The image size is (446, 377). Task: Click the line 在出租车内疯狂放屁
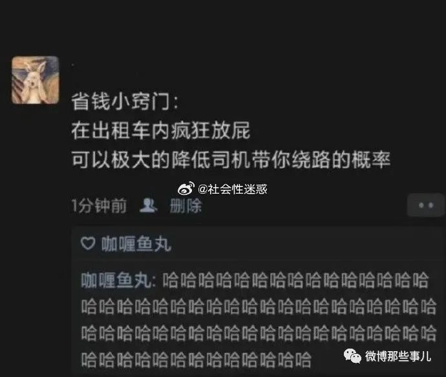click(161, 130)
